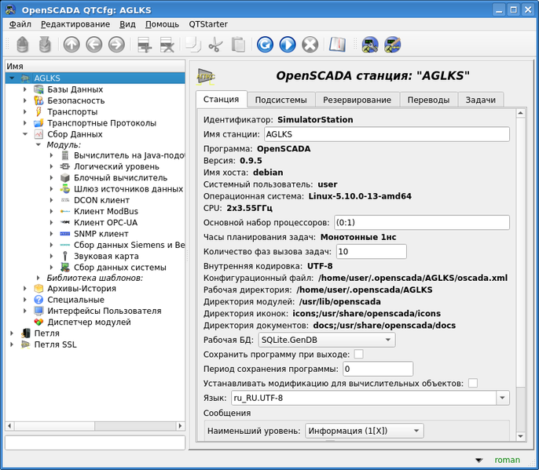
Task: Click the Copy item toolbar icon
Action: 193,45
